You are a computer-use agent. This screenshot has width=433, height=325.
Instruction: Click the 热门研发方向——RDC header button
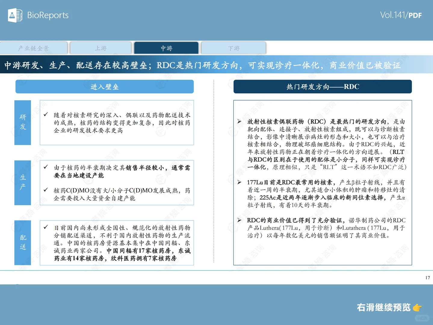323,87
